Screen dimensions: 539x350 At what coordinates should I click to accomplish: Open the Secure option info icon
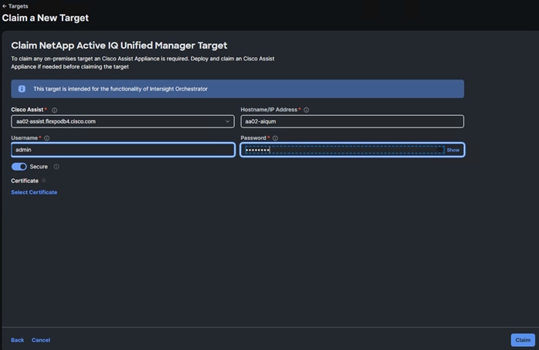click(x=56, y=167)
